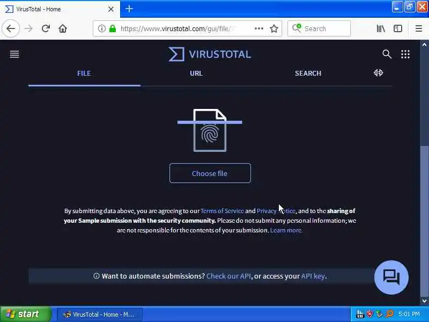The height and width of the screenshot is (322, 429).
Task: Open the Check our API link
Action: click(x=228, y=276)
